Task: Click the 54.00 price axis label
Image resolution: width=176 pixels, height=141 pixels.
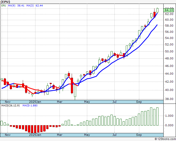Action: (x=169, y=38)
